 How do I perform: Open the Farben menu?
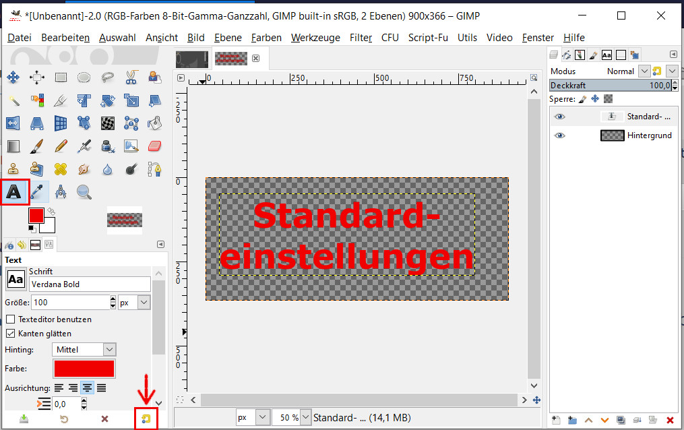click(267, 38)
